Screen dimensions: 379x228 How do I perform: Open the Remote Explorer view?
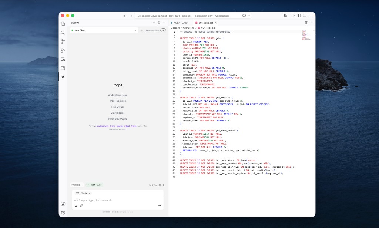pos(63,59)
